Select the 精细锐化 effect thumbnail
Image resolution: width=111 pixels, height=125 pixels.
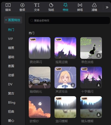[40, 78]
